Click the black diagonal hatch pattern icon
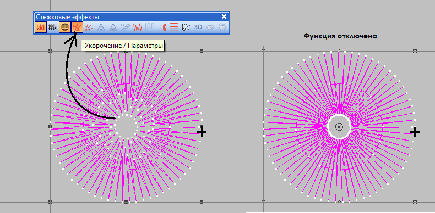Image resolution: width=435 pixels, height=213 pixels. pyautogui.click(x=186, y=27)
